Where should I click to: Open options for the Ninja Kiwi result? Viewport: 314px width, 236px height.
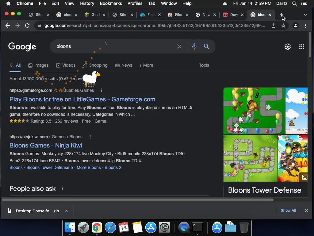[90, 137]
